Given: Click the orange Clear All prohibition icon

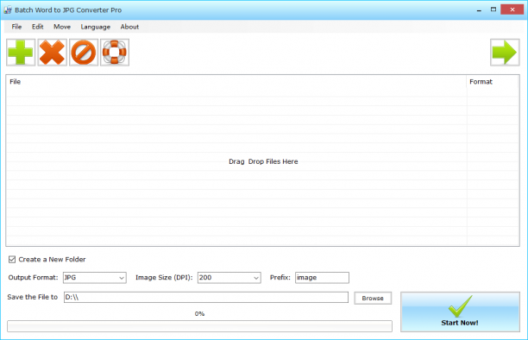Looking at the screenshot, I should click(84, 53).
